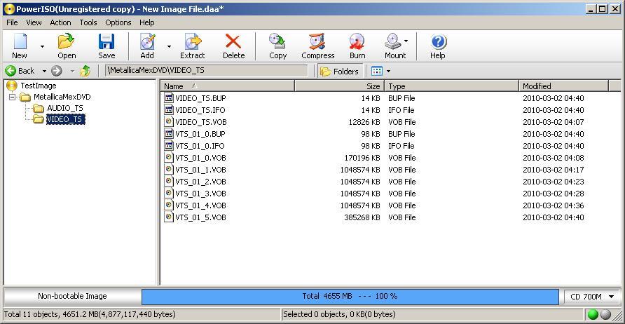
Task: Open the Add button dropdown arrow
Action: [169, 47]
